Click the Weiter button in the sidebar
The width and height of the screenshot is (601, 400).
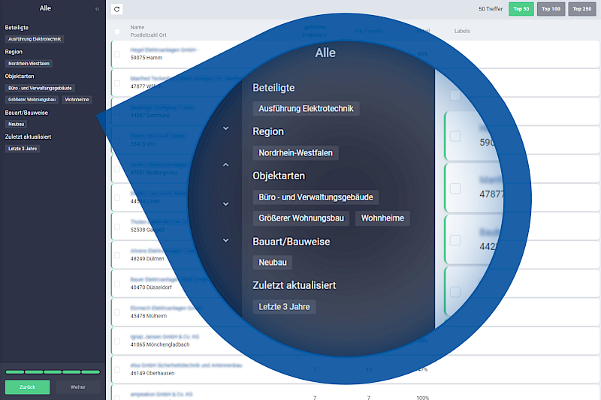tap(77, 387)
